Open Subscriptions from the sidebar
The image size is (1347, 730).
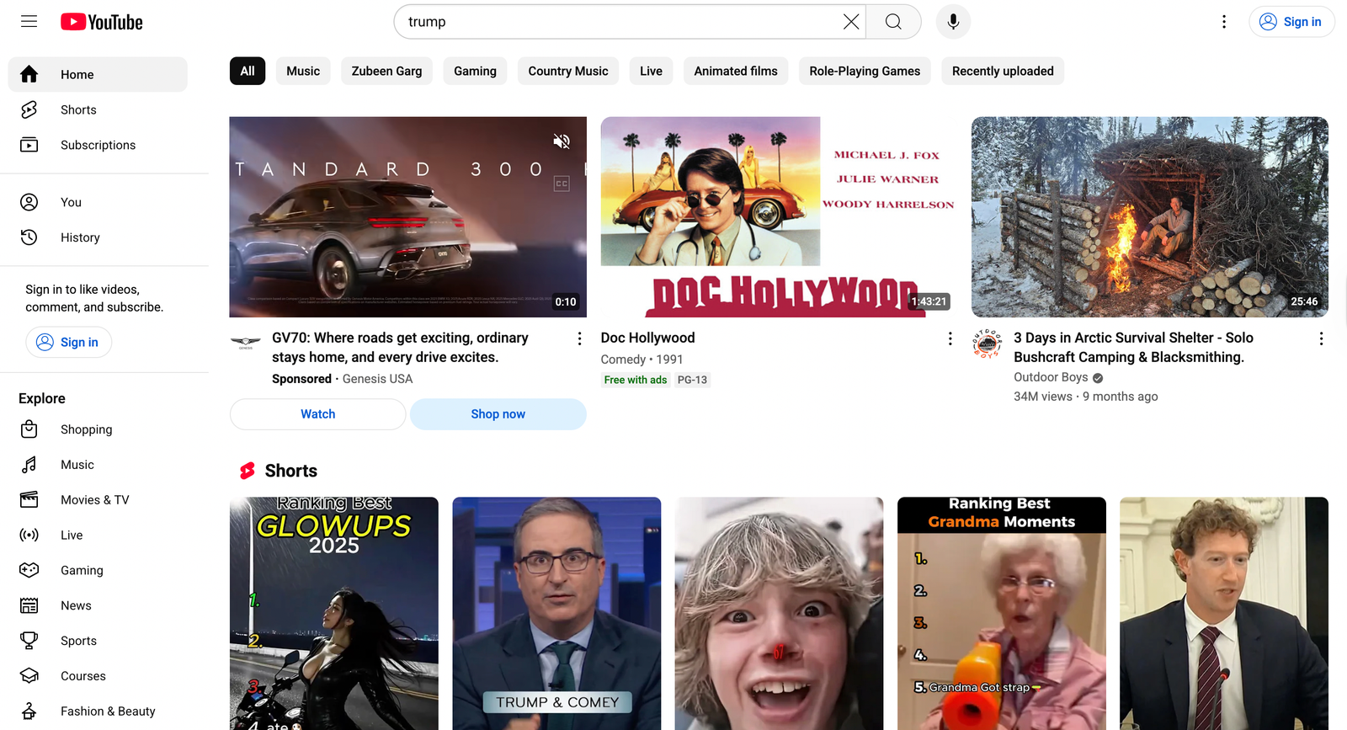[98, 146]
